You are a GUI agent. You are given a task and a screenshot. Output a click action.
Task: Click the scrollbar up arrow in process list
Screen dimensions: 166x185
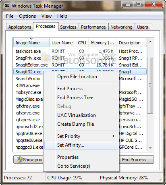pyautogui.click(x=150, y=42)
